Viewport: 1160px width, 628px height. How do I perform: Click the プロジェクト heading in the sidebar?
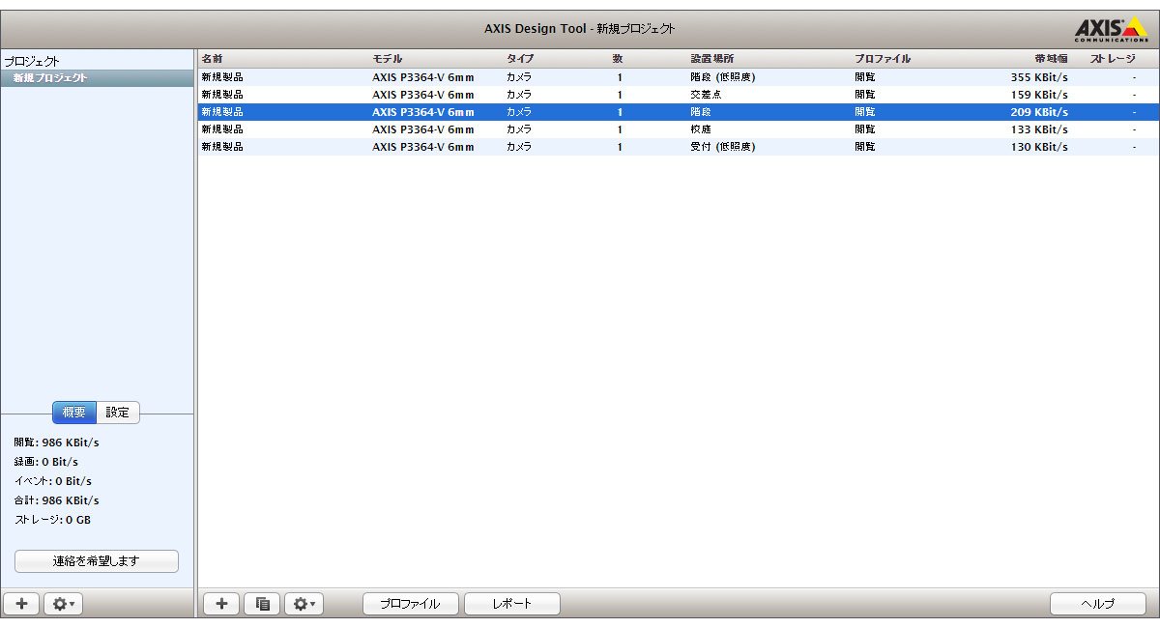click(32, 61)
